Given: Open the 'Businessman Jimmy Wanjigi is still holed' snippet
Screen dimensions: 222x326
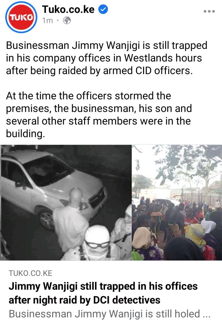Looking at the screenshot, I should 105,314.
